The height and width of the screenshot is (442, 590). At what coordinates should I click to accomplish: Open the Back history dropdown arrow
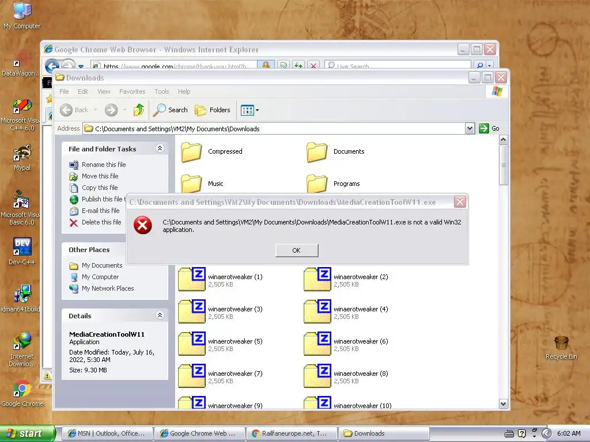[x=95, y=110]
